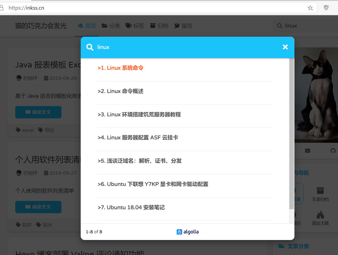Click the email envelope icon
Image resolution: width=338 pixels, height=255 pixels.
308,151
